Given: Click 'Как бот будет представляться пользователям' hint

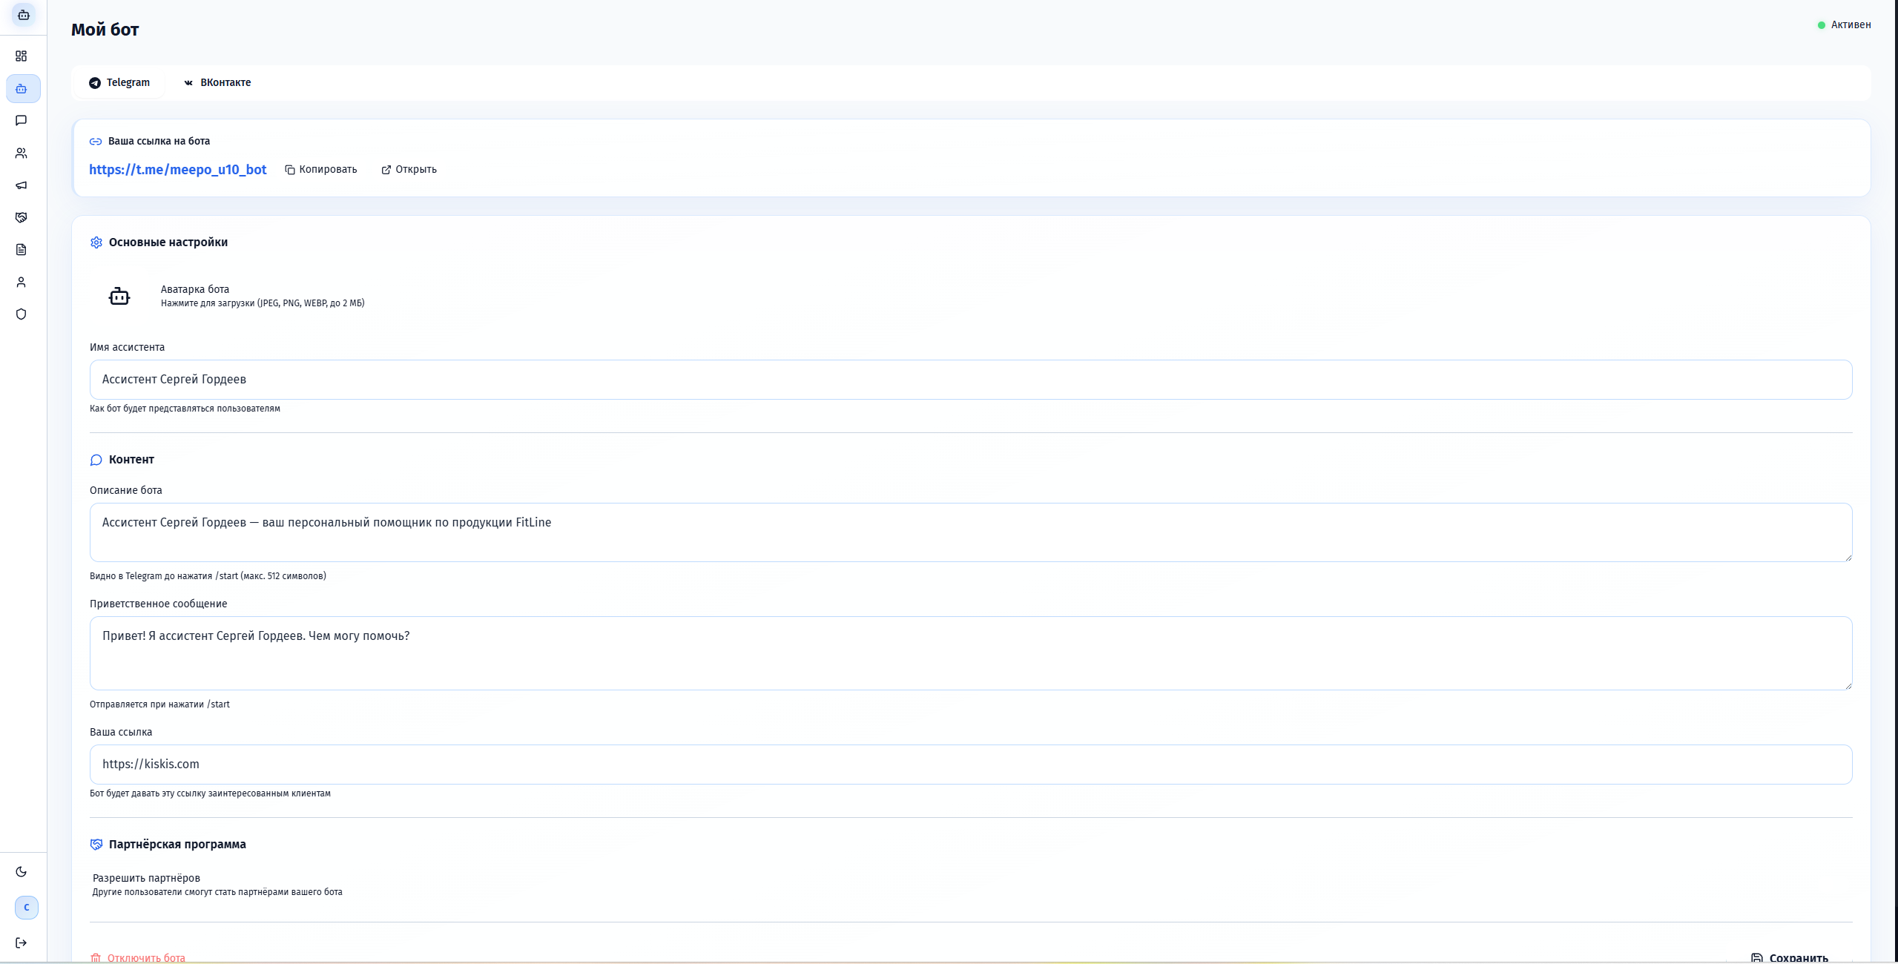Looking at the screenshot, I should click(x=185, y=409).
